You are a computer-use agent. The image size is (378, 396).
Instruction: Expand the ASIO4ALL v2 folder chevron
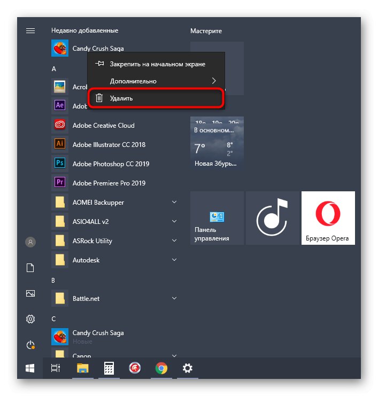click(174, 221)
